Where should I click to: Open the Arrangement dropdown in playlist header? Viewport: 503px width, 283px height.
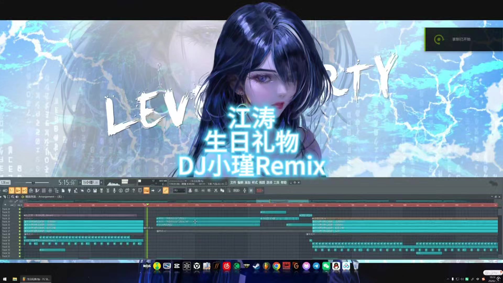pyautogui.click(x=46, y=197)
